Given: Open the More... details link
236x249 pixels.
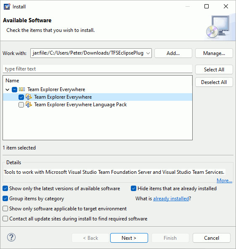Looking at the screenshot, I should click(x=224, y=181).
